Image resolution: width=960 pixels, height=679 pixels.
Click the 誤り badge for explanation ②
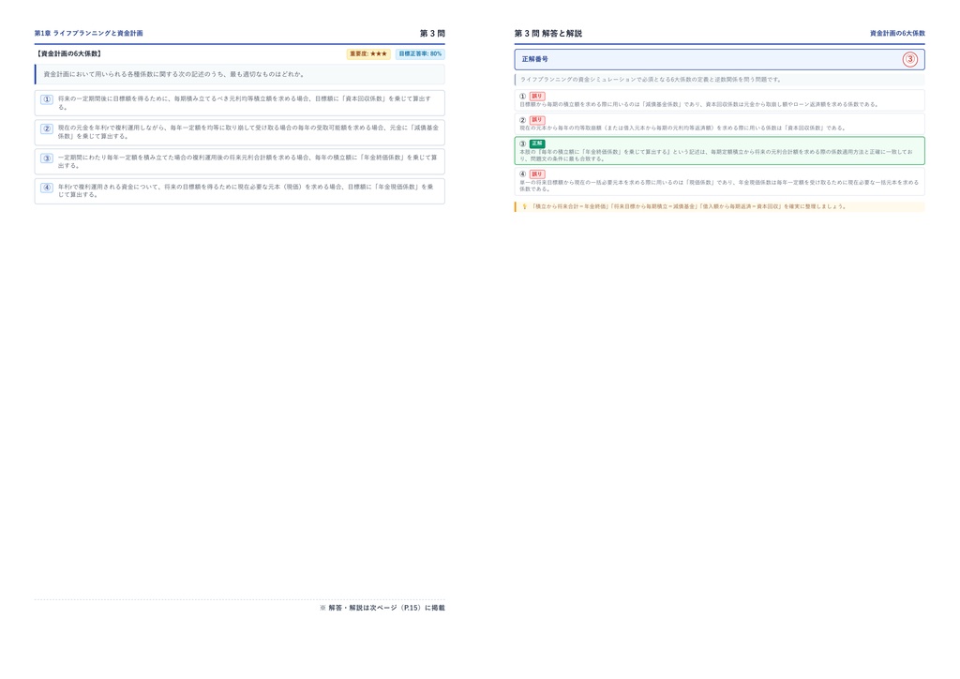[537, 120]
